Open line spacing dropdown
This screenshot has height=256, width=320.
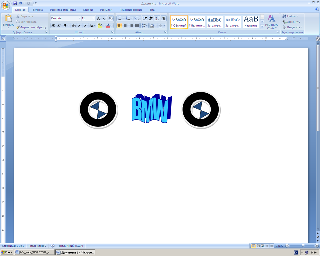pyautogui.click(x=144, y=25)
